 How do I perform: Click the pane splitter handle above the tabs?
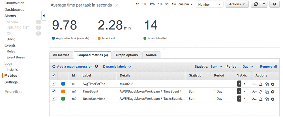coord(164,49)
